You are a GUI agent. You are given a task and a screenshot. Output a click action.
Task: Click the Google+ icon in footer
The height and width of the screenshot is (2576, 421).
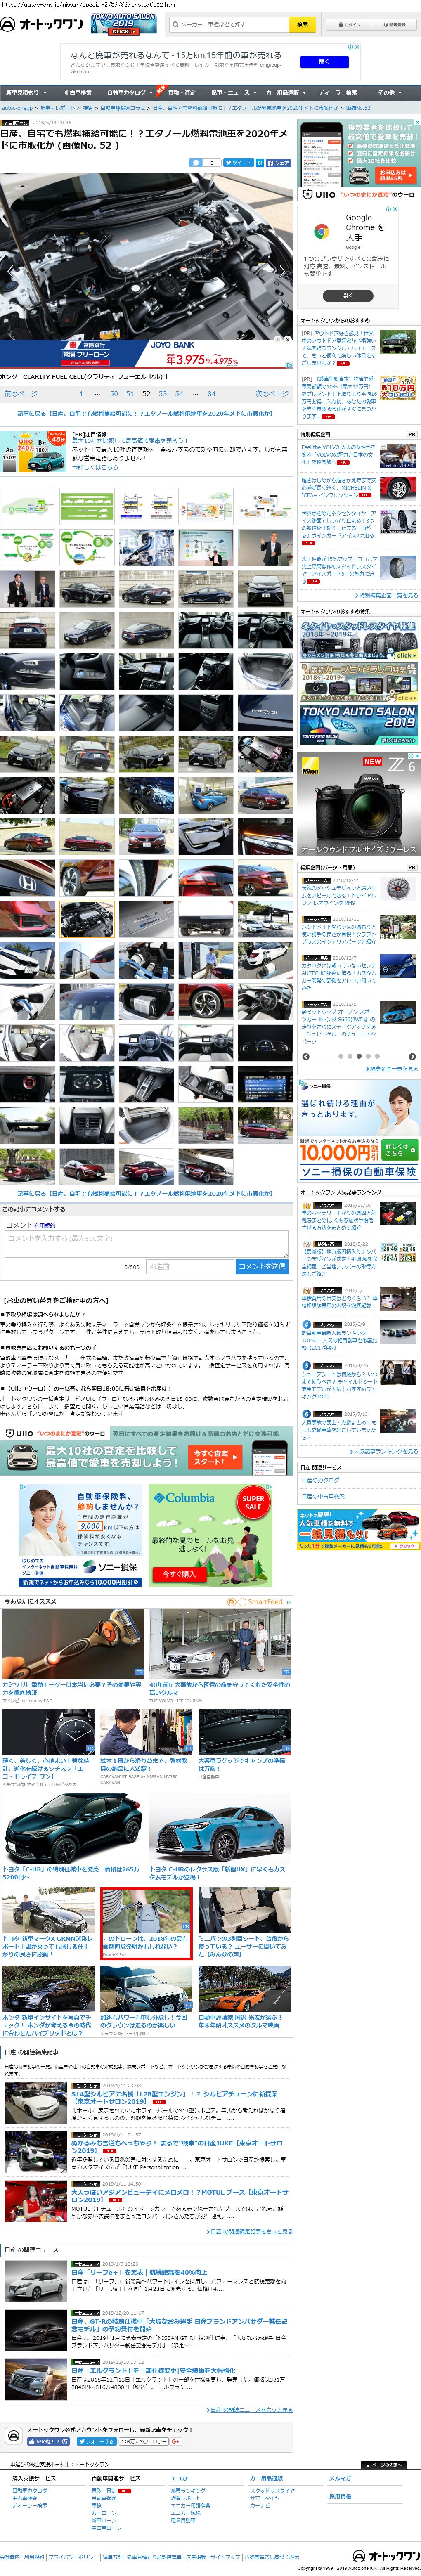pyautogui.click(x=175, y=2441)
